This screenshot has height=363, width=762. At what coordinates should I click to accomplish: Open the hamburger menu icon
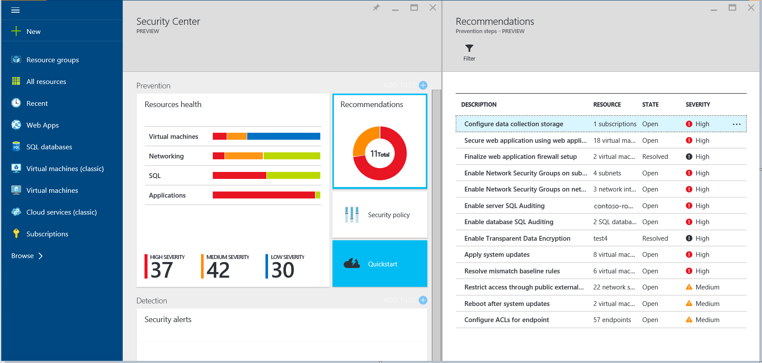[15, 10]
